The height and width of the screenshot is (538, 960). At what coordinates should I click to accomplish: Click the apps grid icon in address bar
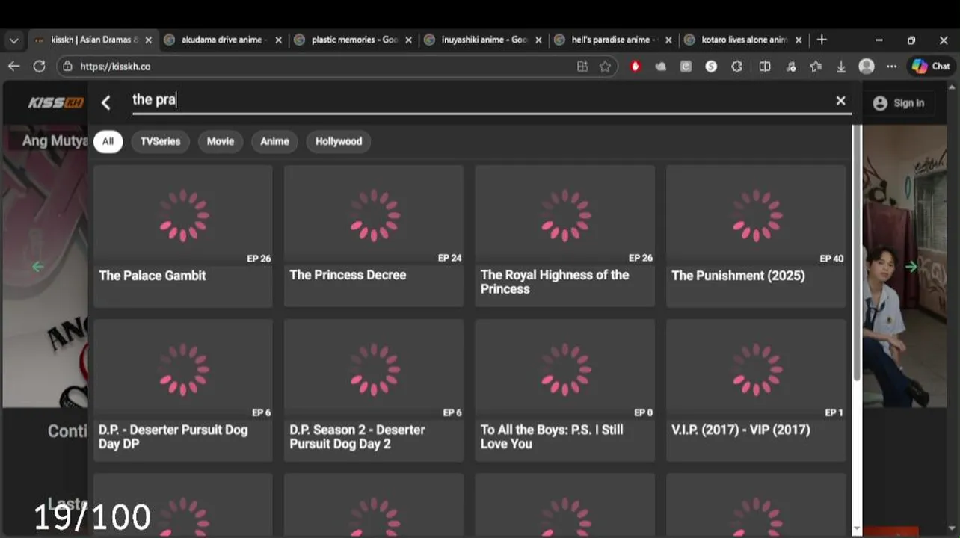coord(582,67)
